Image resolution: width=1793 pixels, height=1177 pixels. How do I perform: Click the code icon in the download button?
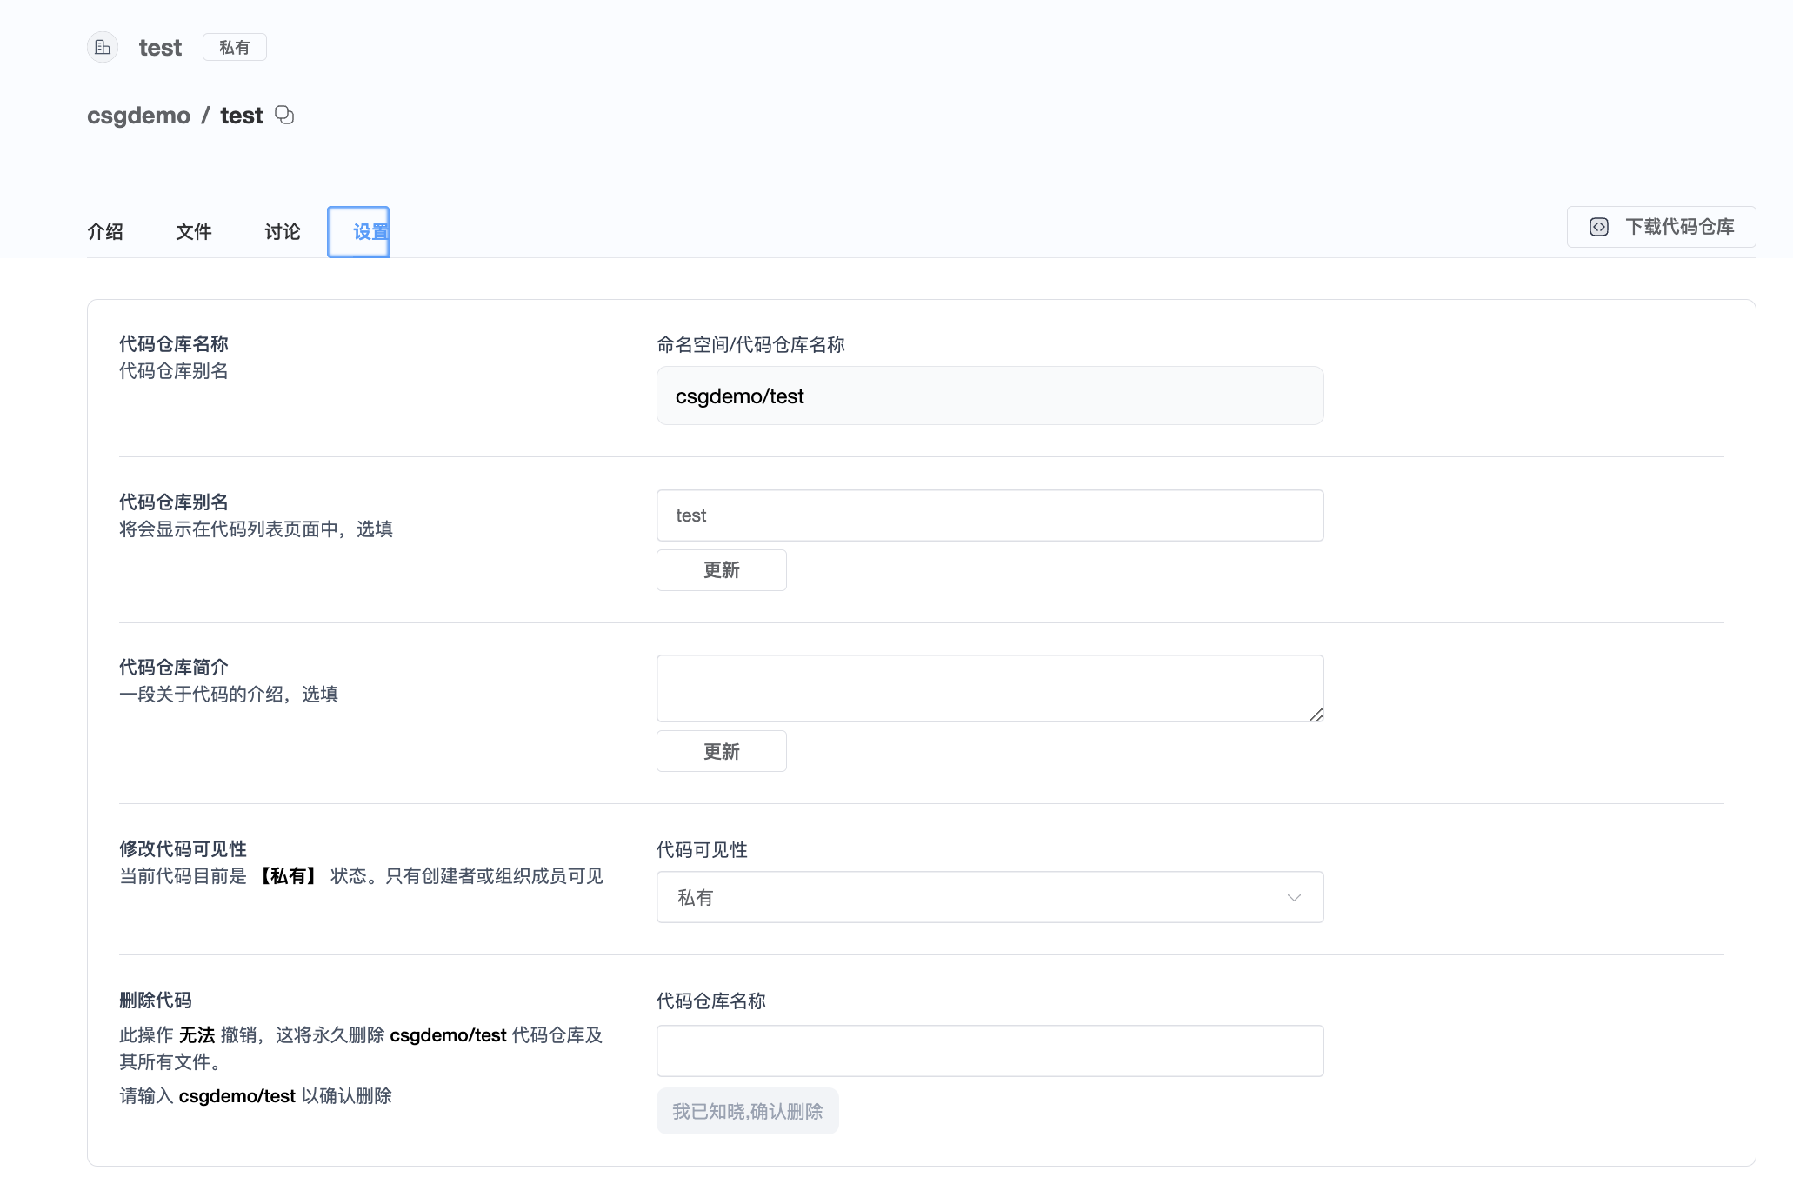pyautogui.click(x=1598, y=227)
